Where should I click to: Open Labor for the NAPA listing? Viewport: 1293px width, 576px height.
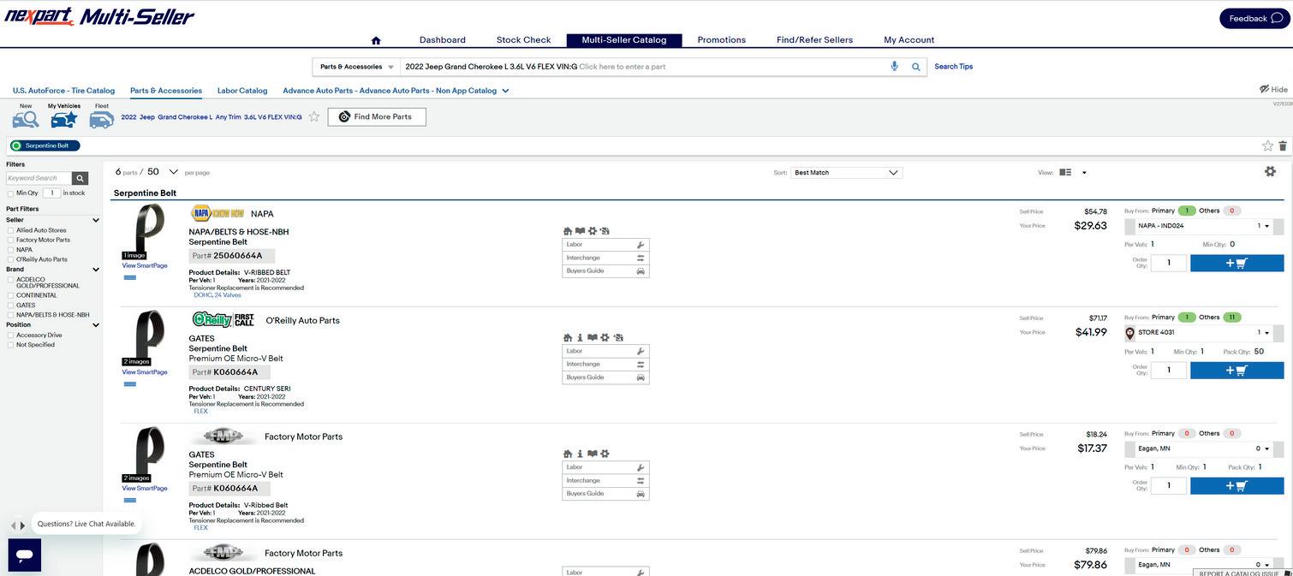tap(605, 245)
